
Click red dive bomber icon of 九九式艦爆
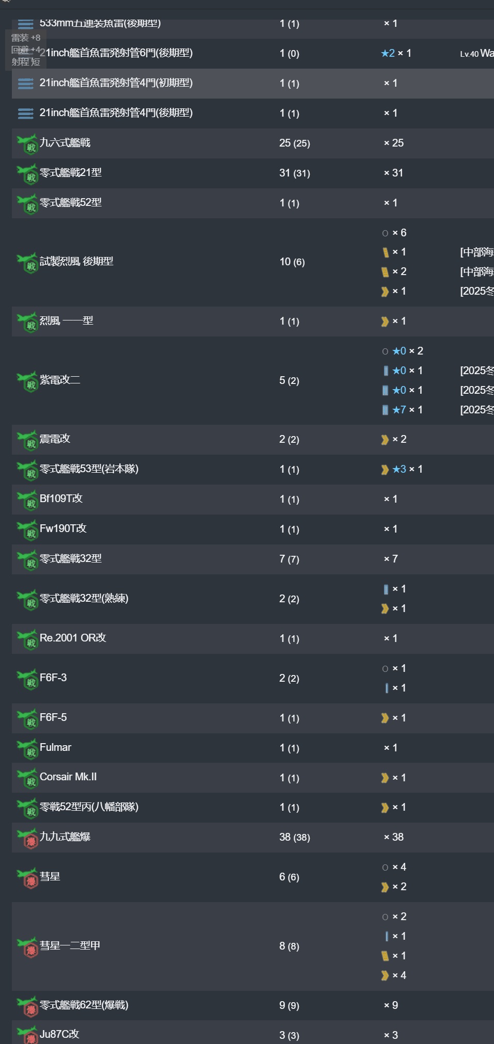(27, 838)
